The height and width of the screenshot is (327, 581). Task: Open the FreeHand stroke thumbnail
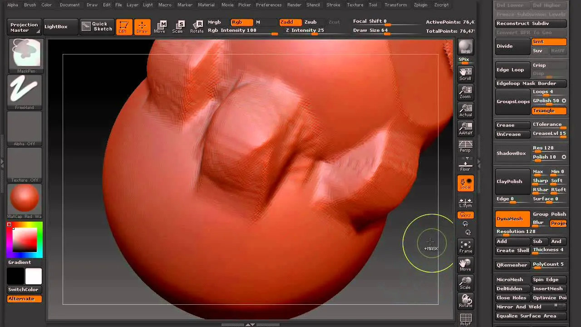click(x=25, y=92)
